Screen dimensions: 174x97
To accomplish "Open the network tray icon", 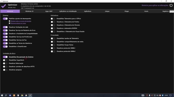I will (155, 95).
